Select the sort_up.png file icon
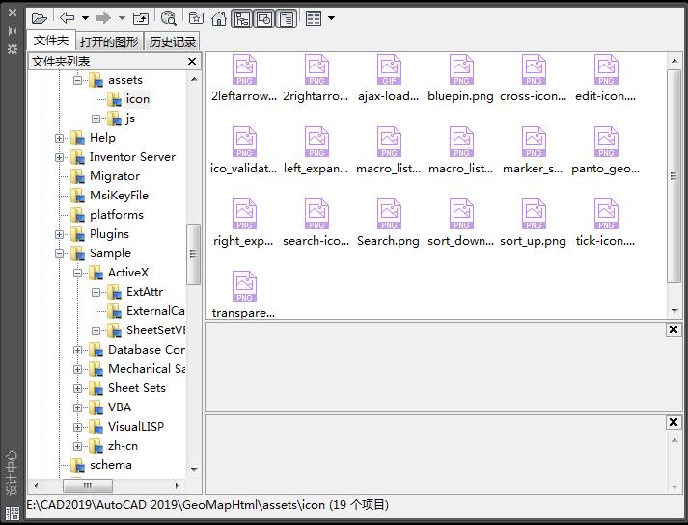688x525 pixels. 534,214
